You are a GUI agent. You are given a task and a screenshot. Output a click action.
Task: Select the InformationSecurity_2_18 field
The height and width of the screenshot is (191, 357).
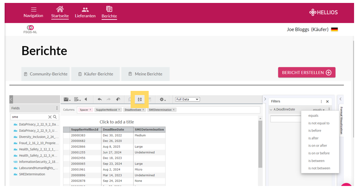pos(39,162)
